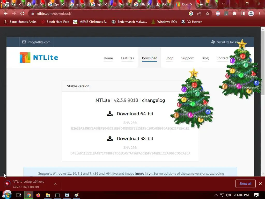Open the Home nav item
This screenshot has height=199, width=265.
[108, 58]
